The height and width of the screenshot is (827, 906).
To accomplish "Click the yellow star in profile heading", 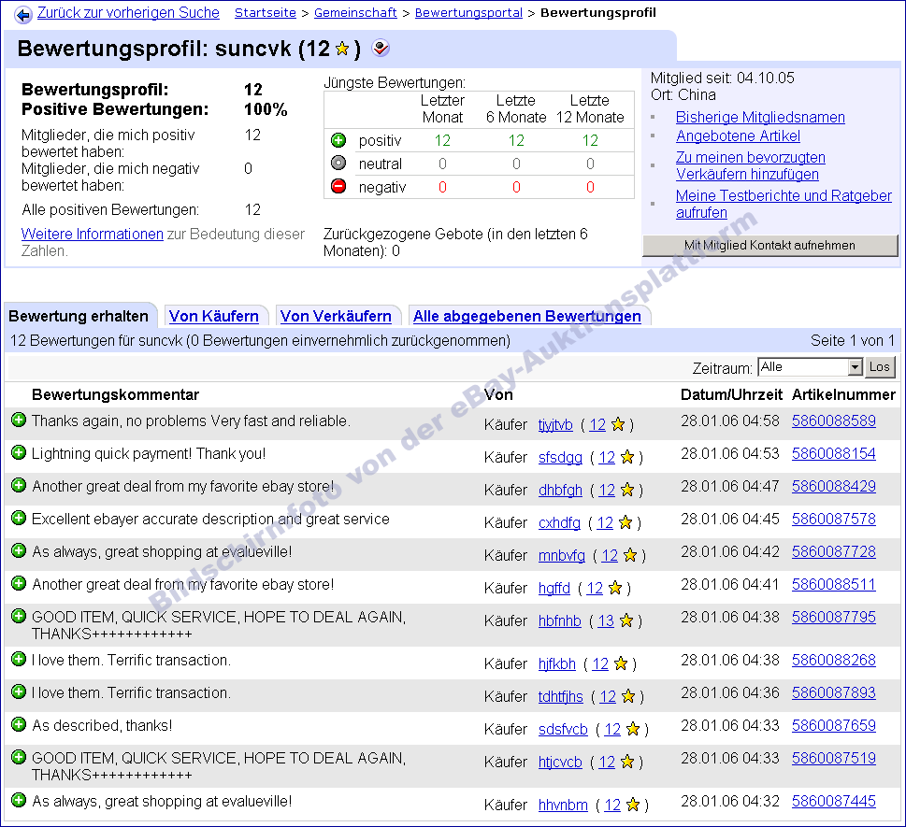I will click(342, 49).
